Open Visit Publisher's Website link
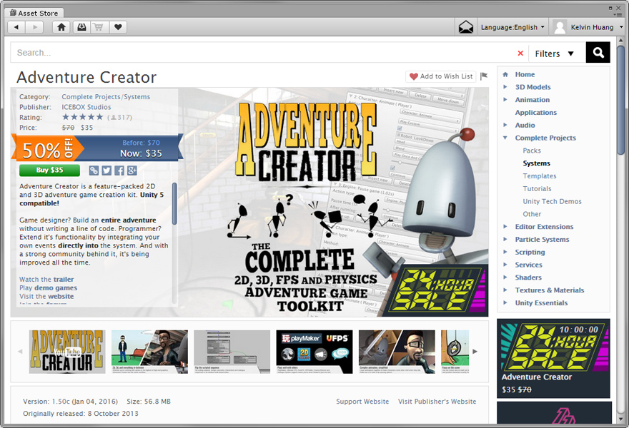 point(437,402)
